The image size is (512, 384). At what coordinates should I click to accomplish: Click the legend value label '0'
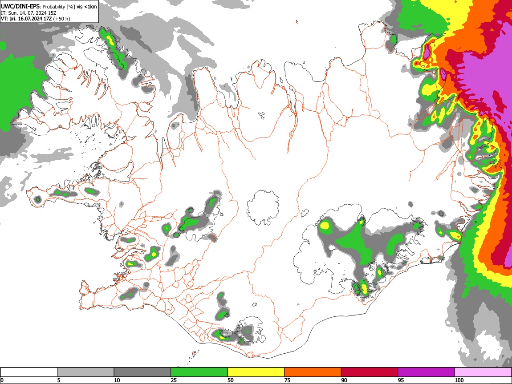tap(2, 380)
